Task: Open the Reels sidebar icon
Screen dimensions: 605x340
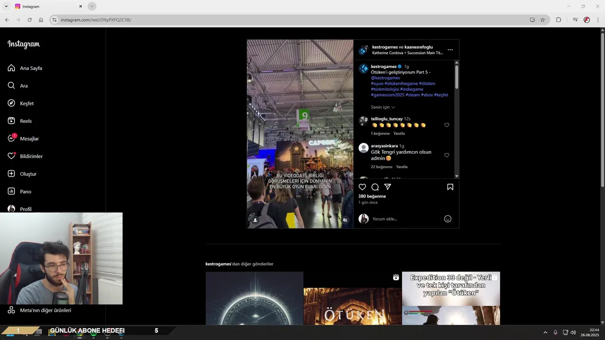Action: [11, 121]
